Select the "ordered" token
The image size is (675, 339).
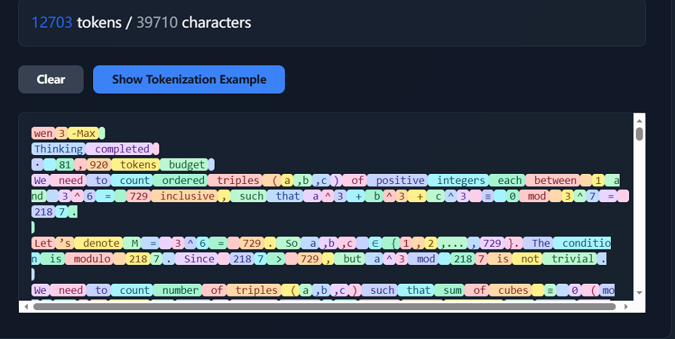pos(182,181)
